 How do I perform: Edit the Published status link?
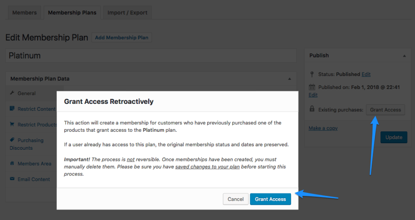366,74
